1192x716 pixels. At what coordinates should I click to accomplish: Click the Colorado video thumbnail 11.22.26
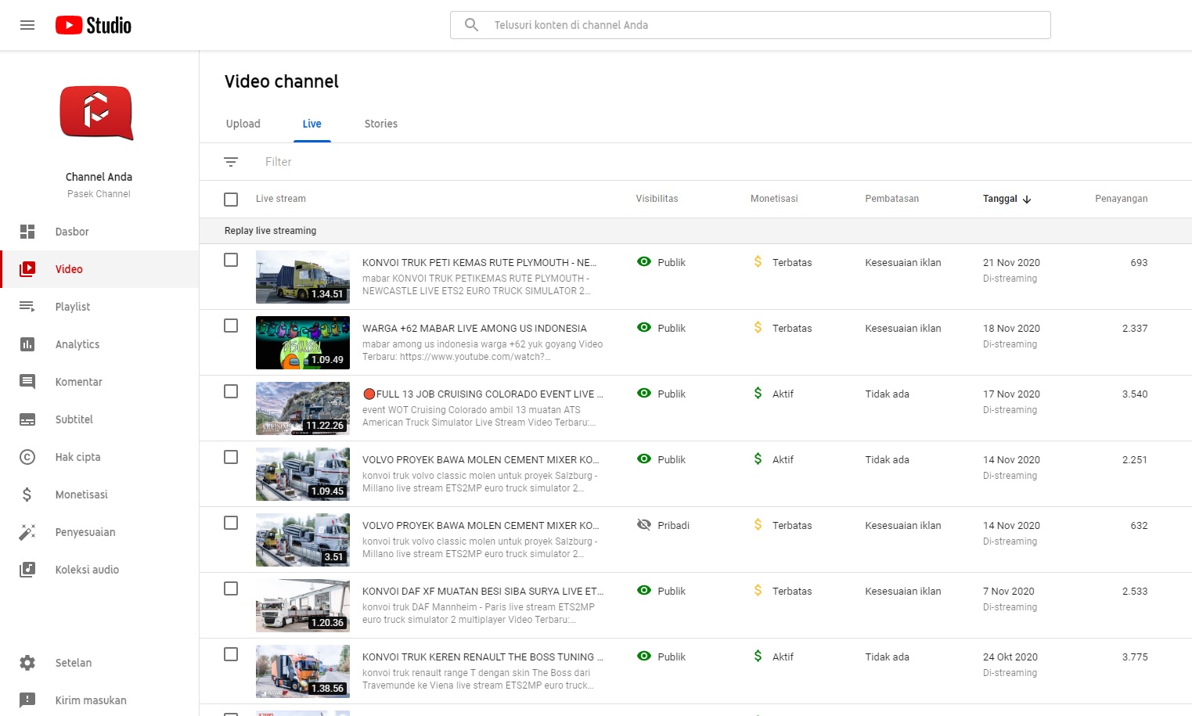(x=303, y=408)
